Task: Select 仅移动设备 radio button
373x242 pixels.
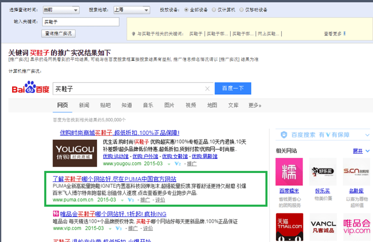Action: [x=241, y=10]
